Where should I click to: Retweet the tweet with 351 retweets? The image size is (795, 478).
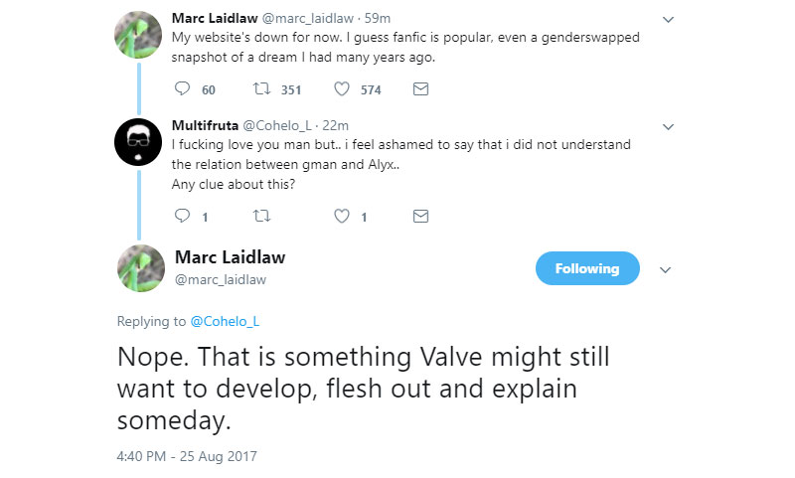pos(261,89)
